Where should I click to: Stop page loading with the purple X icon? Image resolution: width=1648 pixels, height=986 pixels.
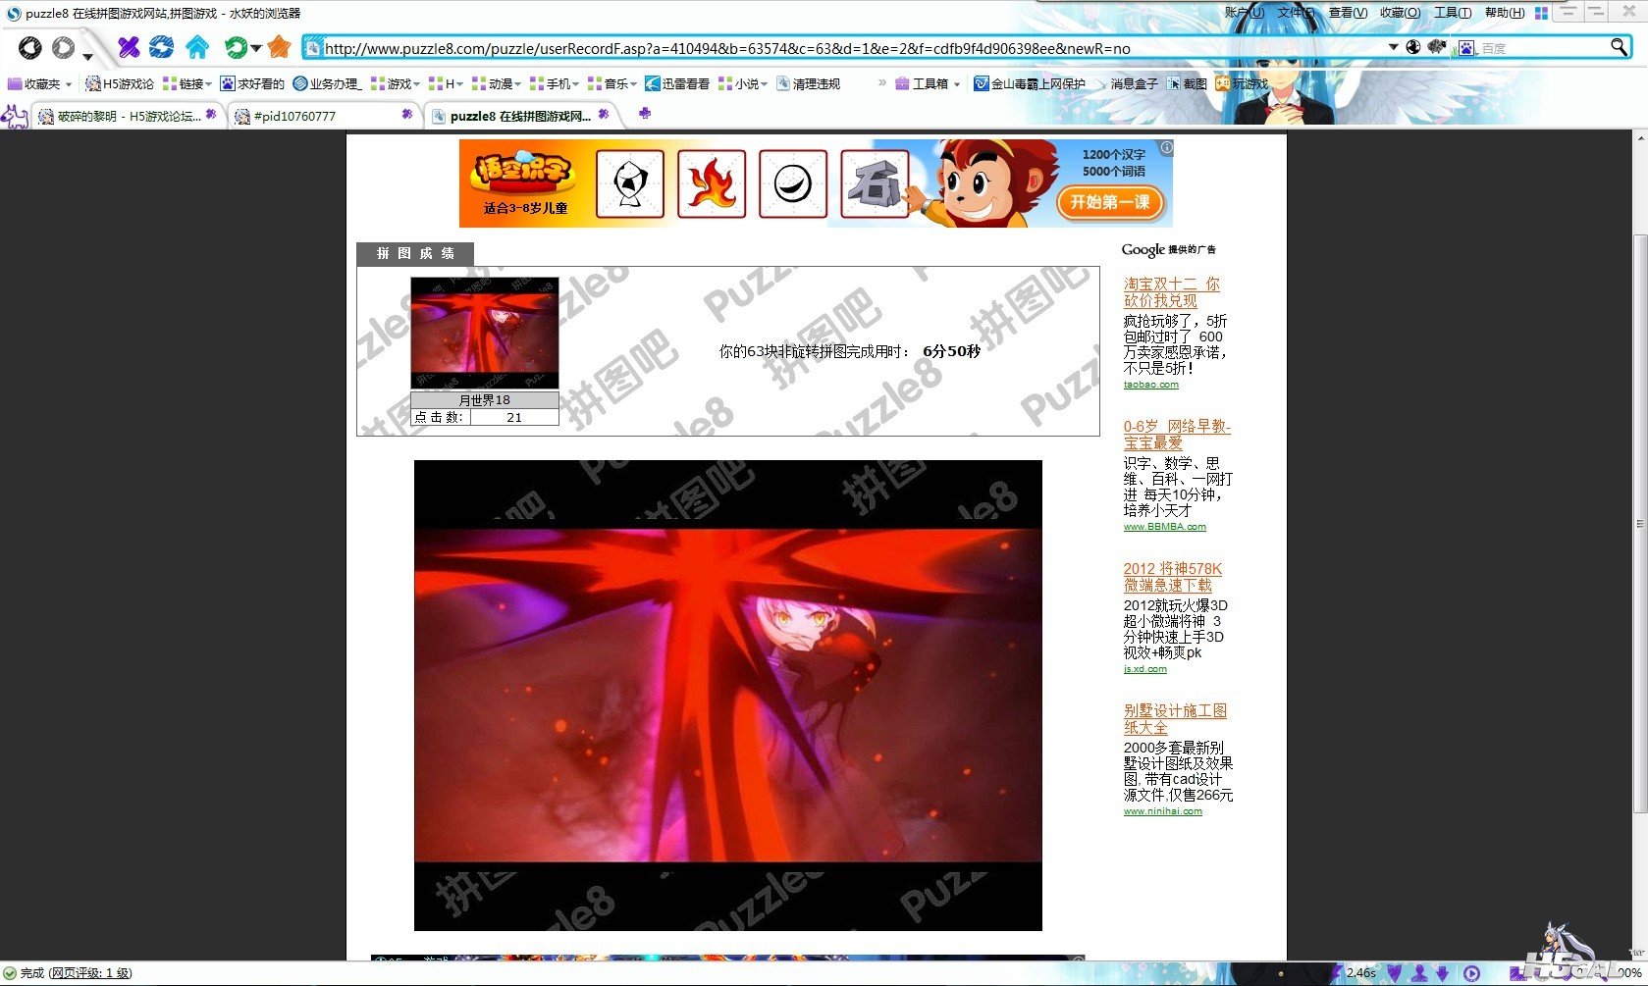(x=129, y=47)
